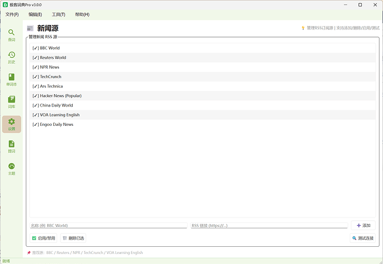Select the VOA Learning English row
The width and height of the screenshot is (383, 264).
(203, 115)
